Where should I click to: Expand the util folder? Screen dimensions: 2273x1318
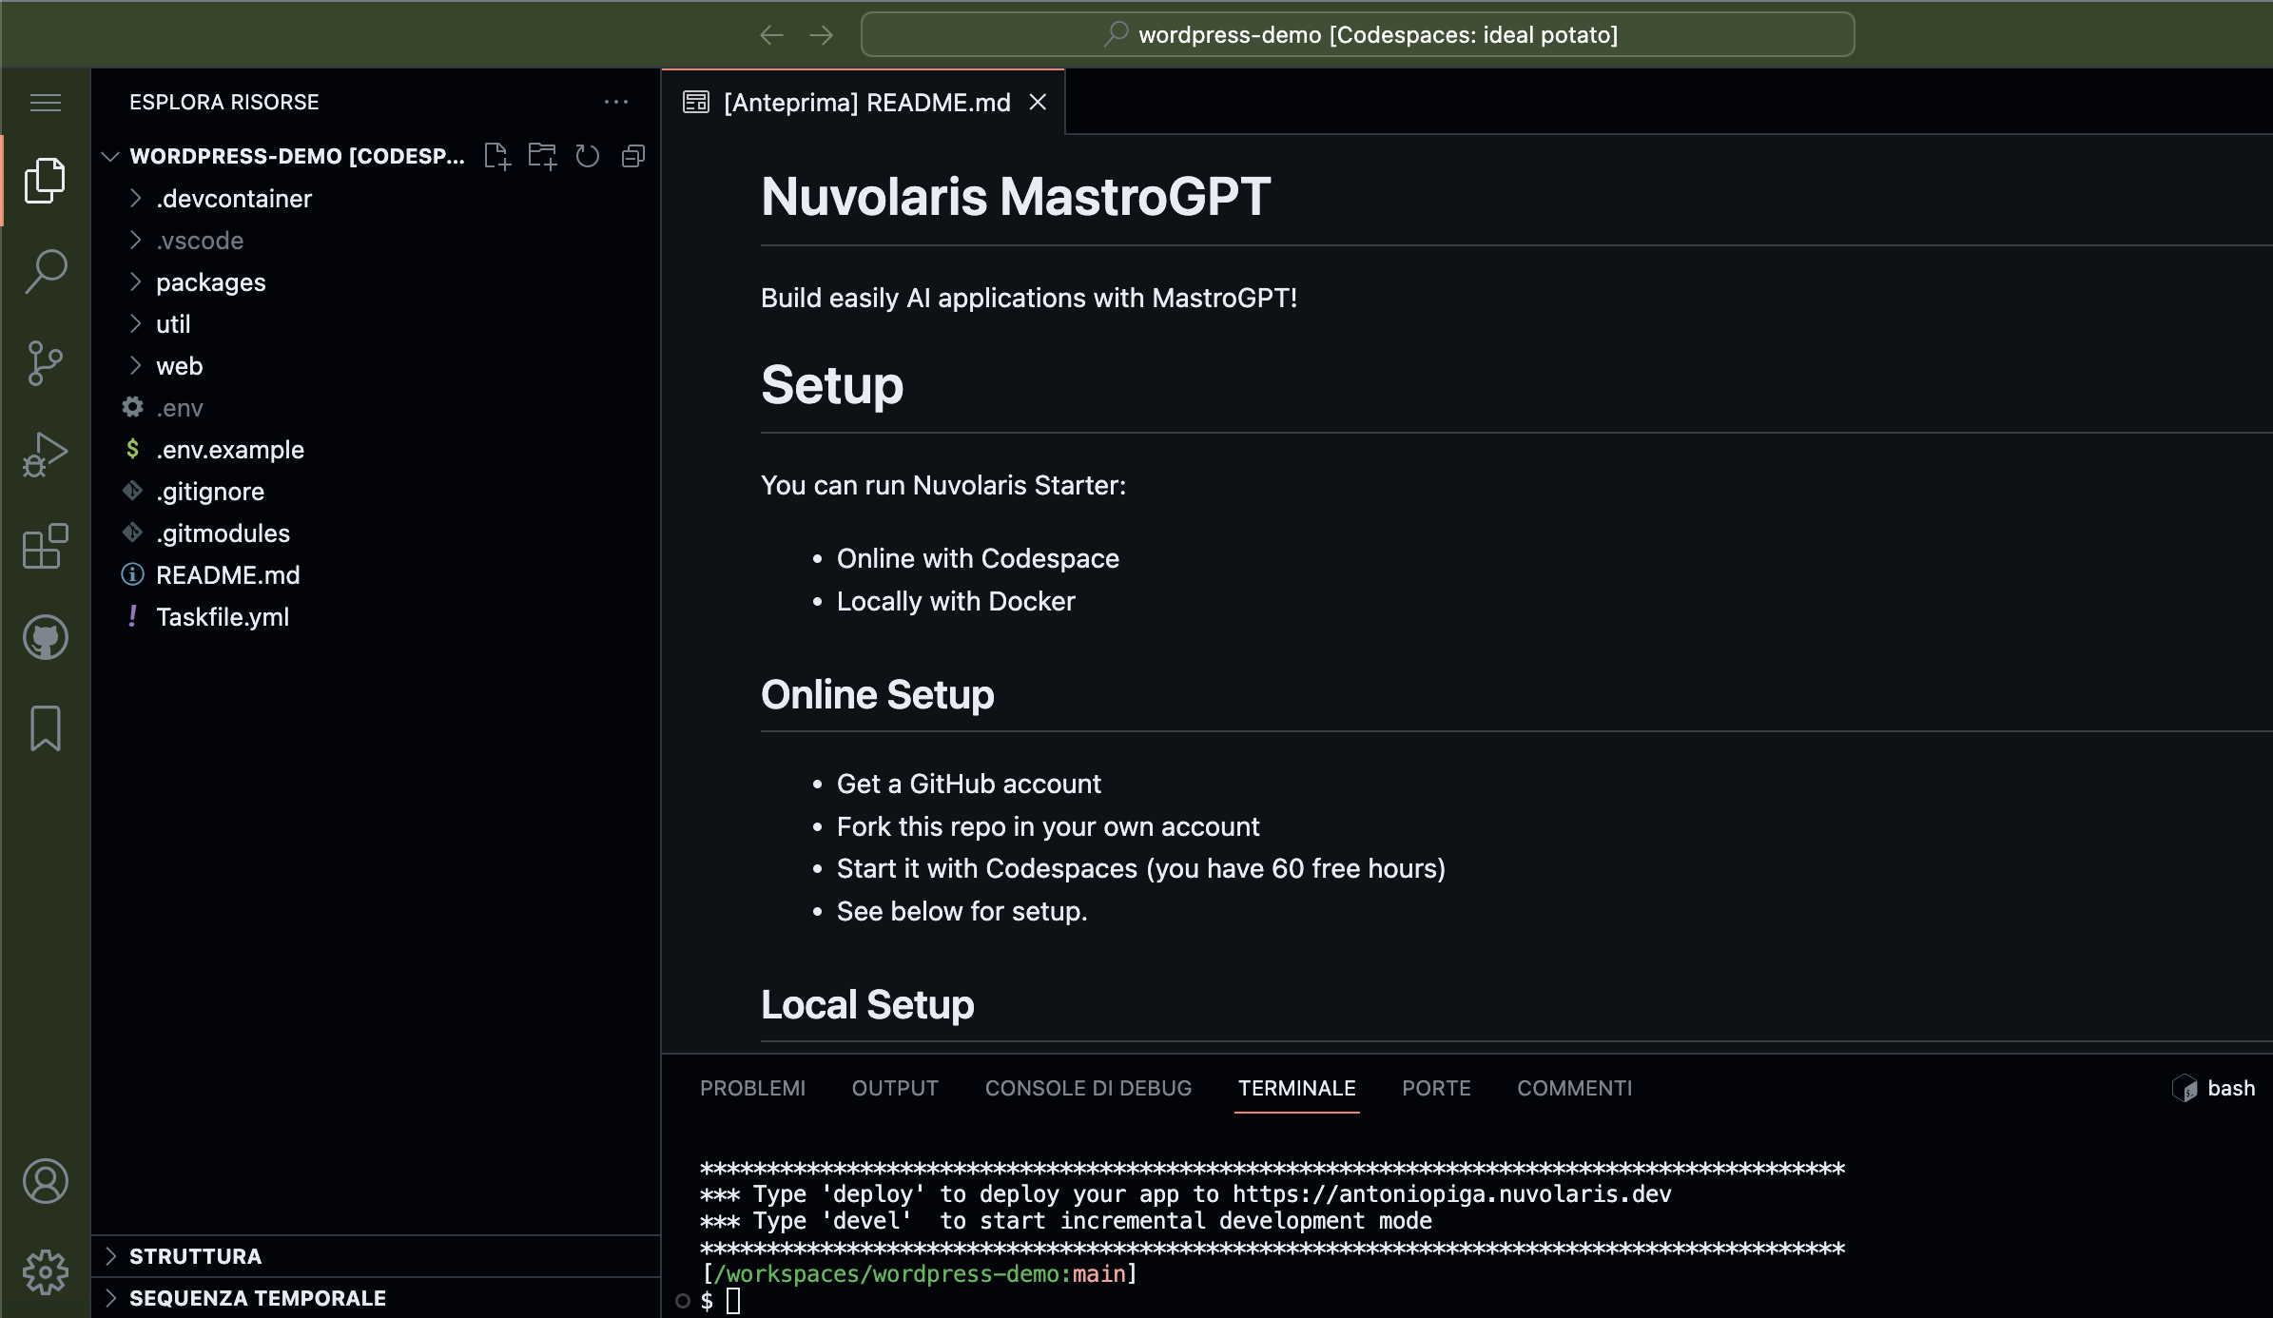[x=135, y=323]
